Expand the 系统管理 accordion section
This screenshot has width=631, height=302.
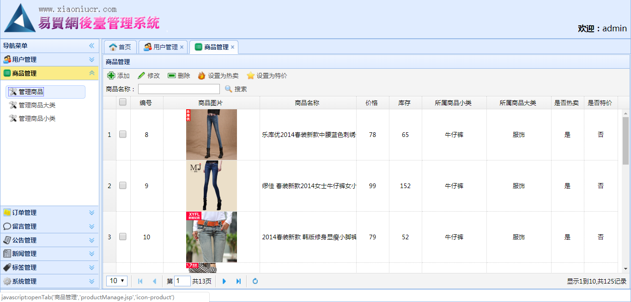(91, 281)
